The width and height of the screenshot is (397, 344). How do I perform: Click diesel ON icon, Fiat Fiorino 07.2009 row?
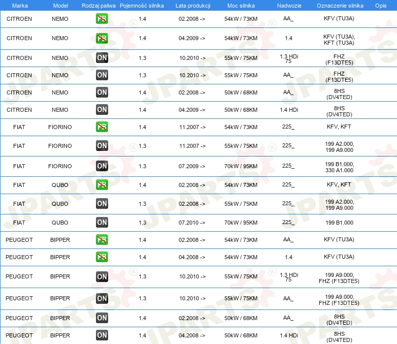(x=102, y=166)
